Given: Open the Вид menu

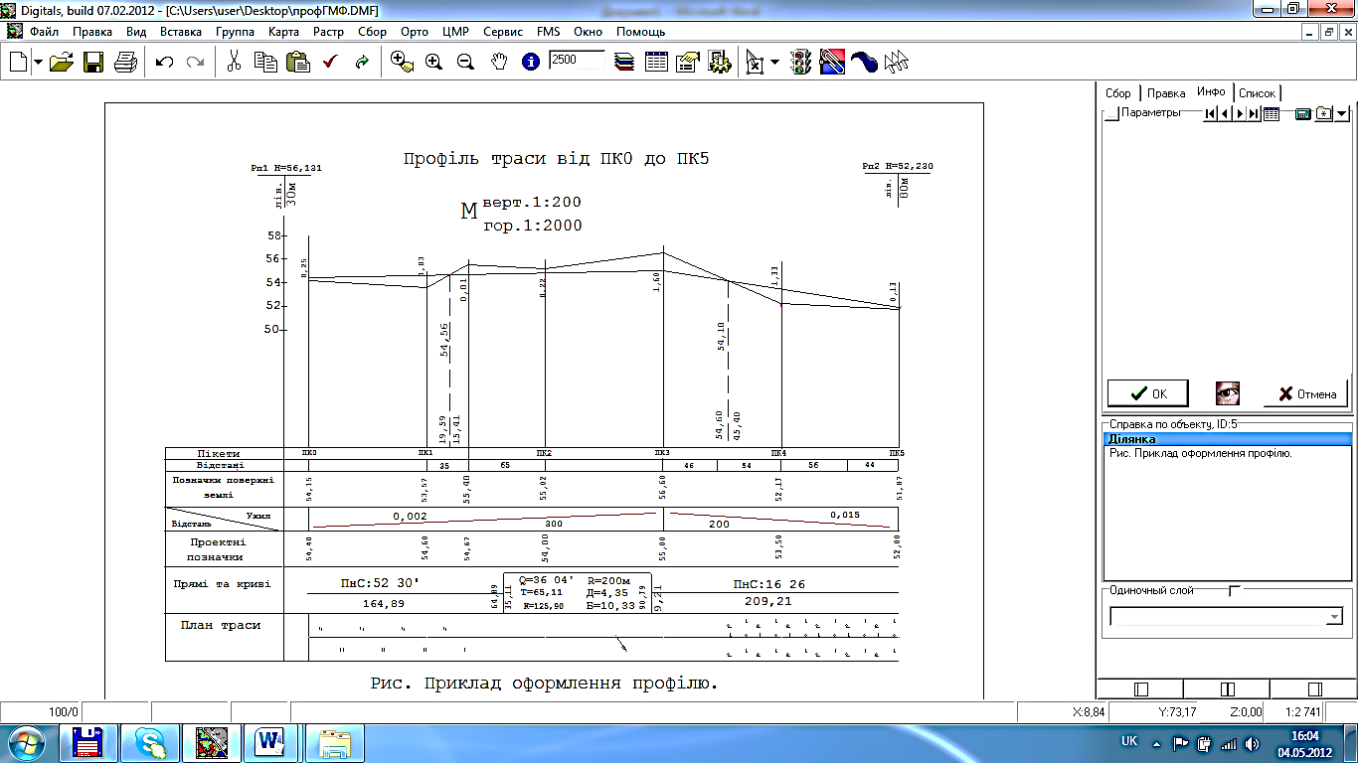Looking at the screenshot, I should pos(136,32).
